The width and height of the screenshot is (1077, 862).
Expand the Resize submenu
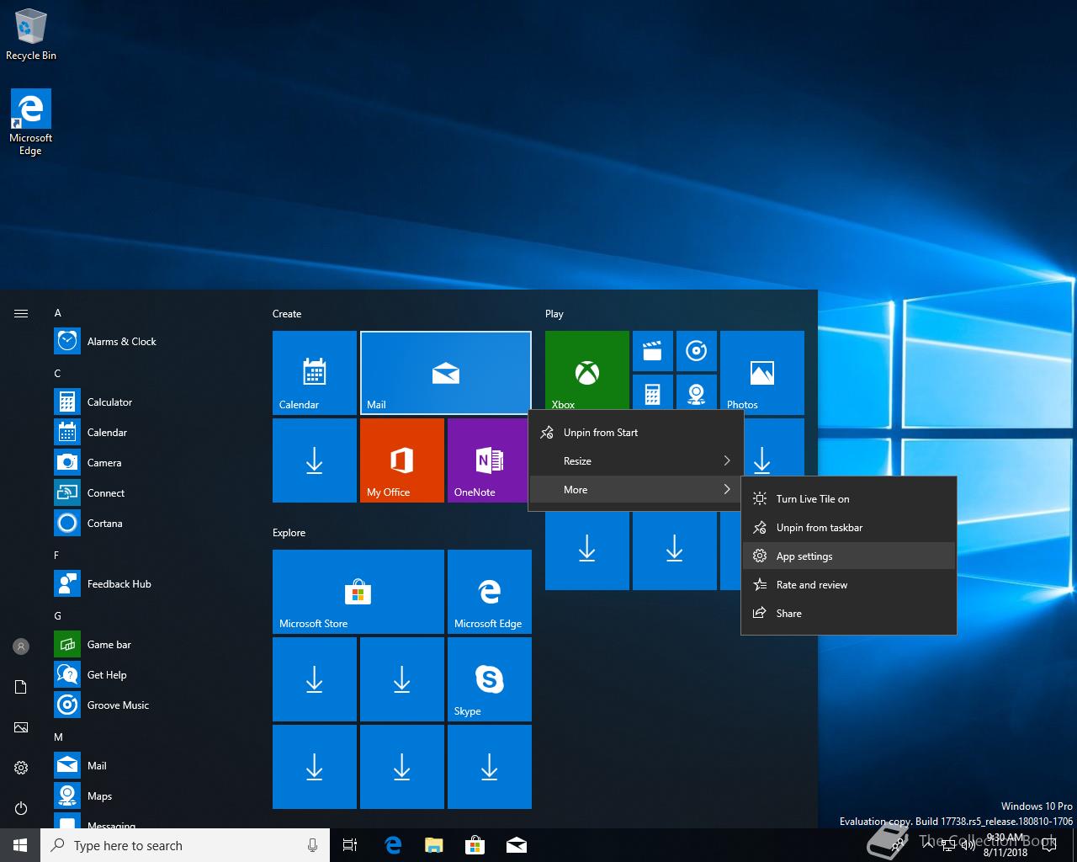pyautogui.click(x=636, y=460)
